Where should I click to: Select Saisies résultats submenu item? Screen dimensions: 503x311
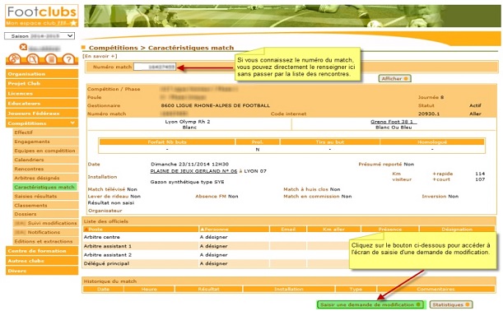tap(45, 196)
